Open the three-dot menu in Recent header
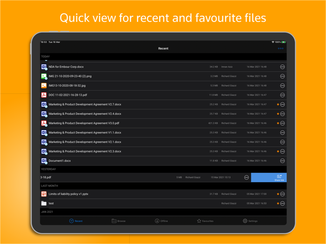Viewport: 326px width, 244px height. click(x=280, y=48)
